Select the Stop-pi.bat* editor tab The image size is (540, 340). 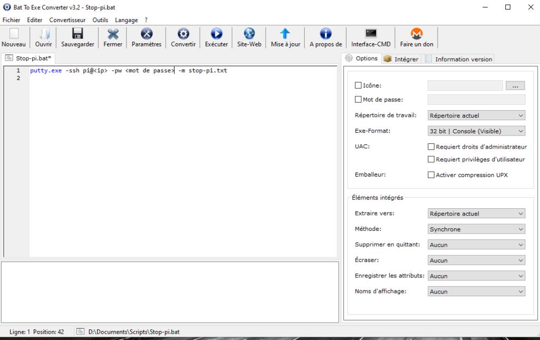[x=29, y=58]
